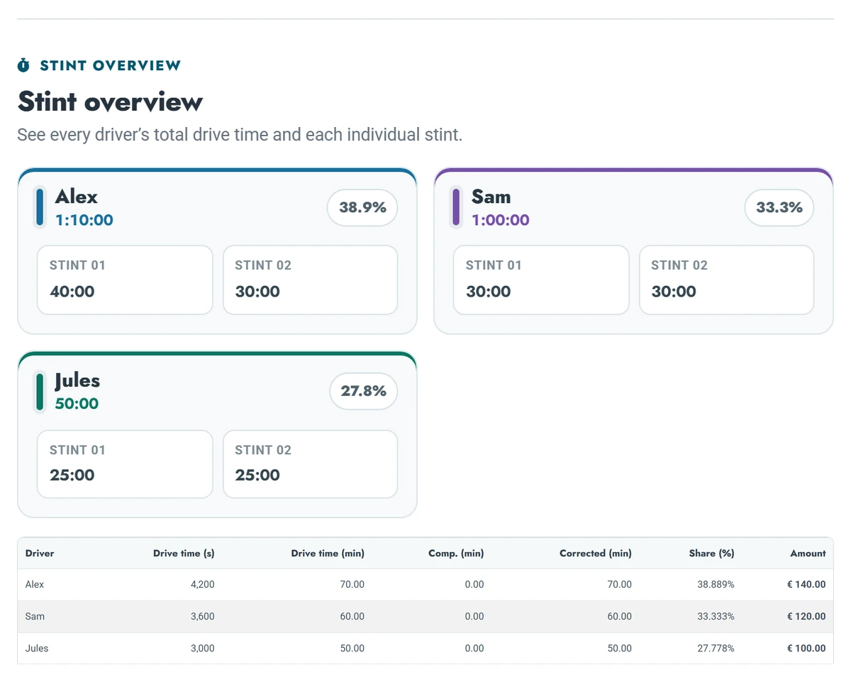851x682 pixels.
Task: Click the Corrected (min) column header
Action: (596, 554)
